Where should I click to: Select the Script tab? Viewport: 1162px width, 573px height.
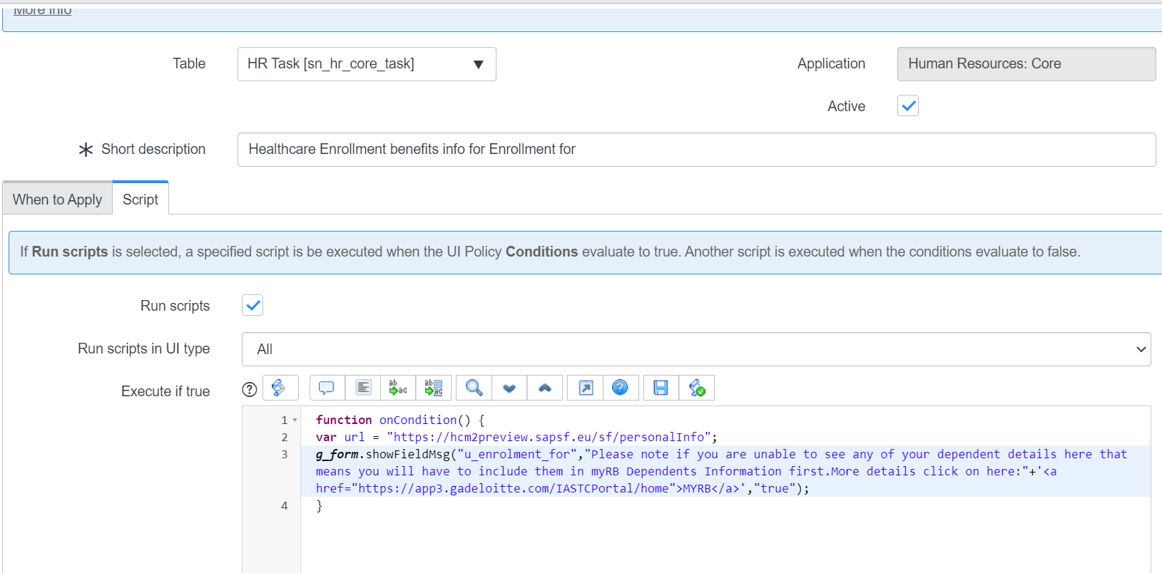141,199
